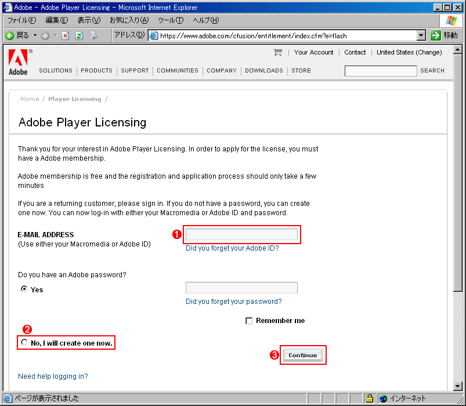Viewport: 466px width, 406px height.
Task: Open the ファイル(F) menu
Action: (22, 20)
